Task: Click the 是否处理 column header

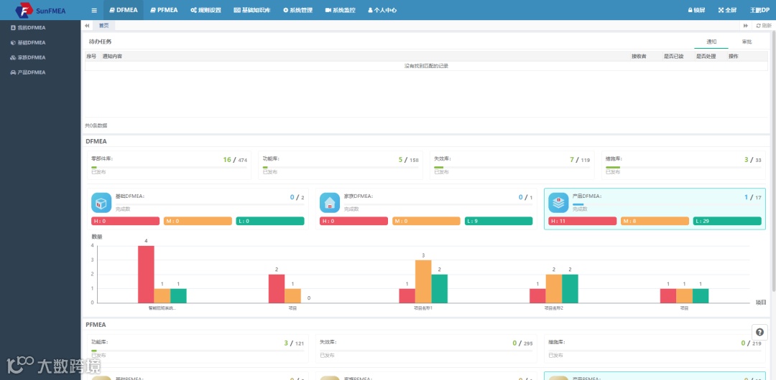Action: (706, 57)
